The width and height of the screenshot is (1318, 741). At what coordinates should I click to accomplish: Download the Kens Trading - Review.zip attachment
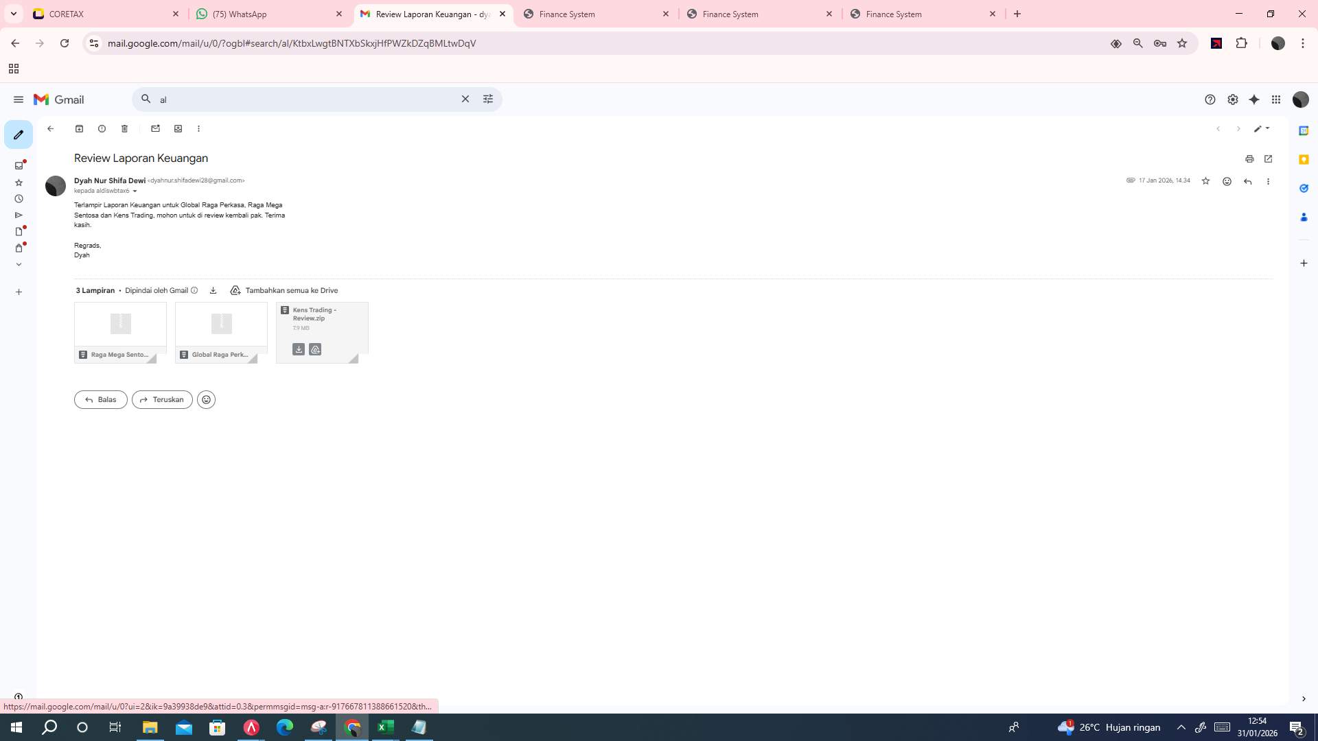click(299, 349)
